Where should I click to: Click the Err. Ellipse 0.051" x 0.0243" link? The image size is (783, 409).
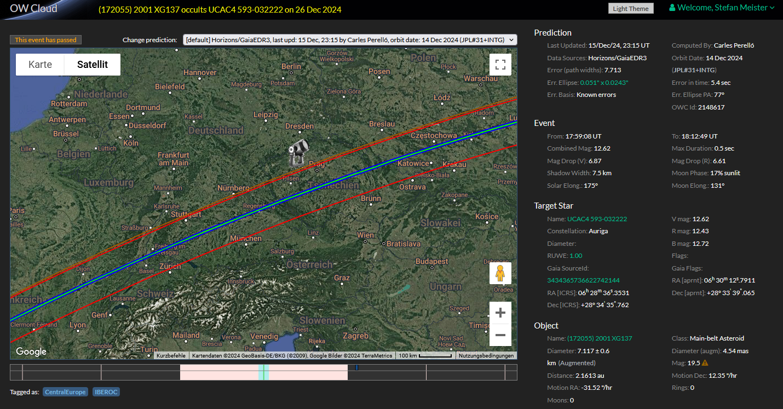pos(604,83)
